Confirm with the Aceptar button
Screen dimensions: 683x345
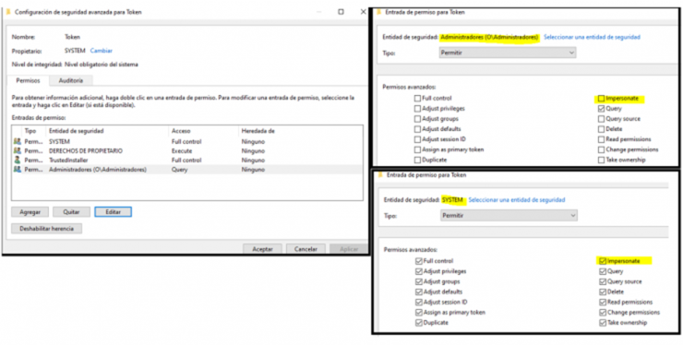click(x=263, y=249)
